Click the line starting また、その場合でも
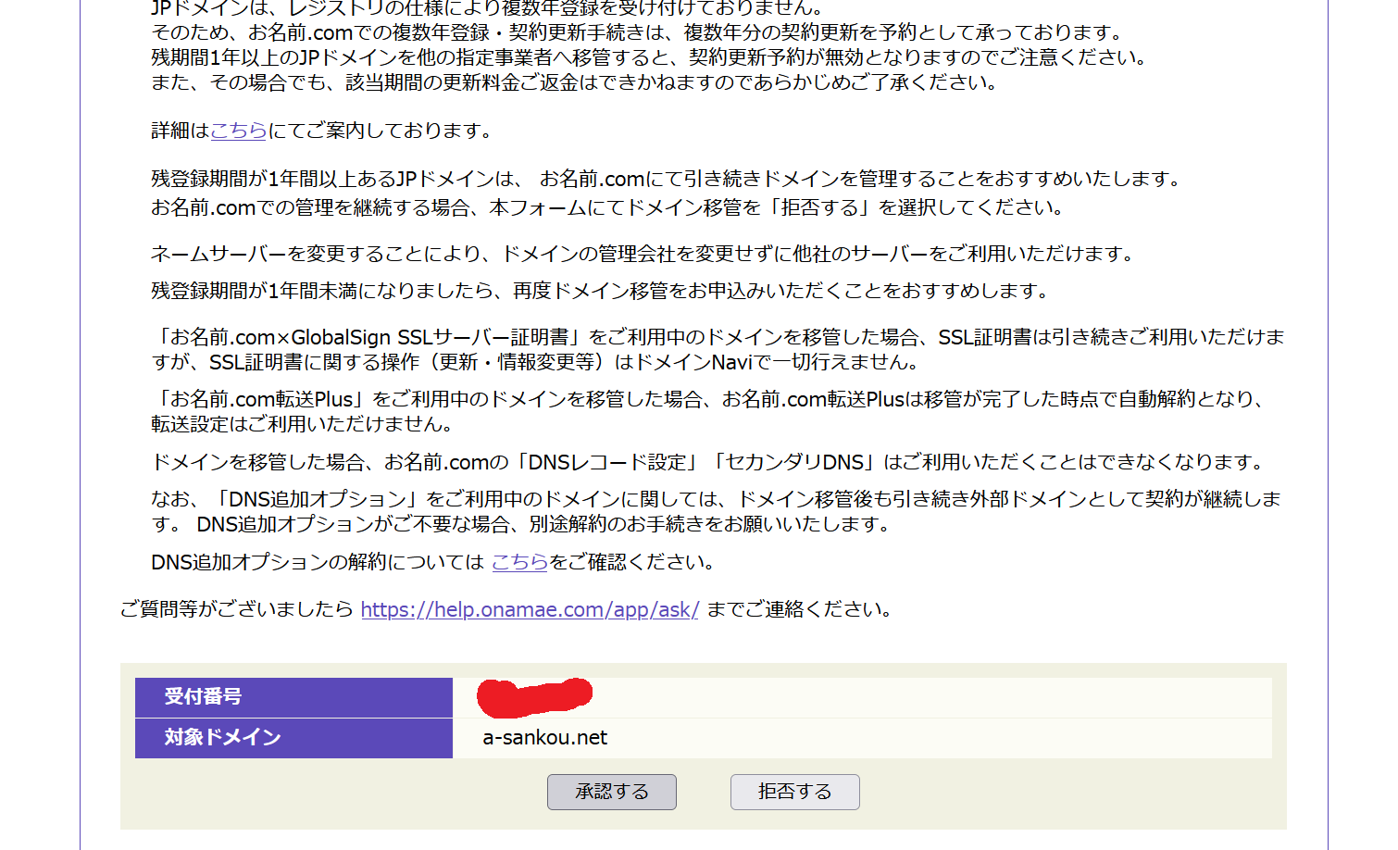The height and width of the screenshot is (850, 1398). (x=575, y=82)
